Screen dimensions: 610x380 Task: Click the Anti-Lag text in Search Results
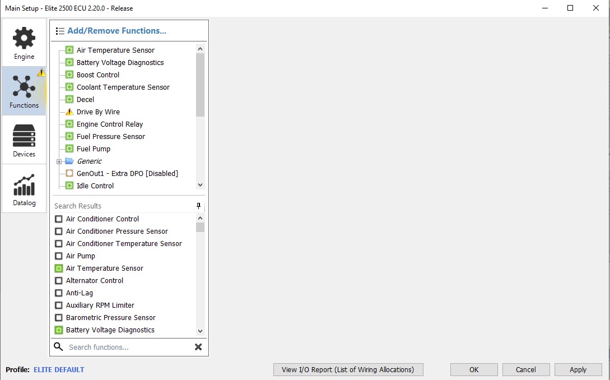point(80,293)
